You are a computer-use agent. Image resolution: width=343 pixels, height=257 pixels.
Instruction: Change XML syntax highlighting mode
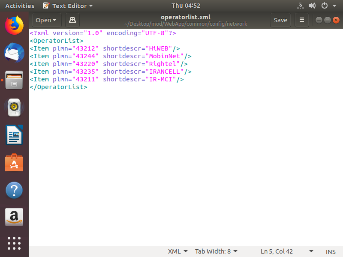point(178,251)
